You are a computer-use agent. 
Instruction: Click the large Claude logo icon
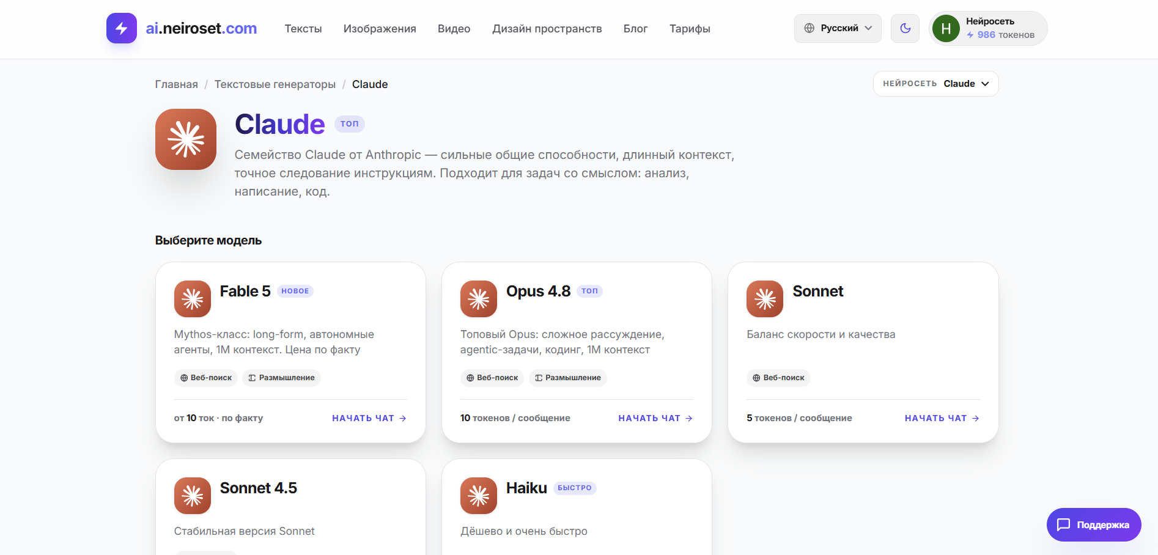[x=186, y=139]
